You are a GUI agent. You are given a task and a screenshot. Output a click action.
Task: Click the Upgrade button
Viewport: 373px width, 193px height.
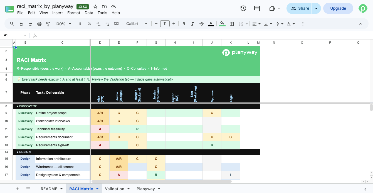click(338, 8)
